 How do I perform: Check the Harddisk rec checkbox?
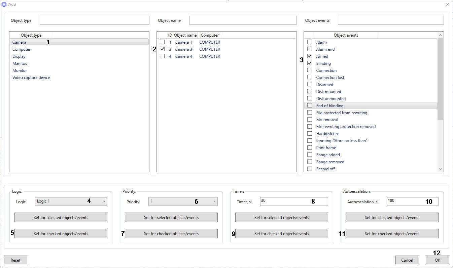(310, 133)
